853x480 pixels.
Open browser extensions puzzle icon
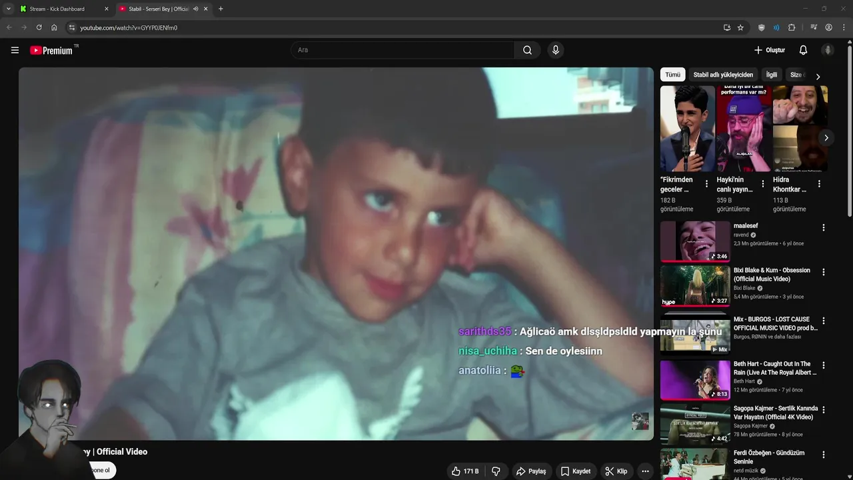[792, 27]
